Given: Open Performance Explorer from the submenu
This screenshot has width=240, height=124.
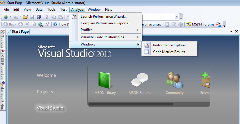Looking at the screenshot, I should click(x=169, y=45).
